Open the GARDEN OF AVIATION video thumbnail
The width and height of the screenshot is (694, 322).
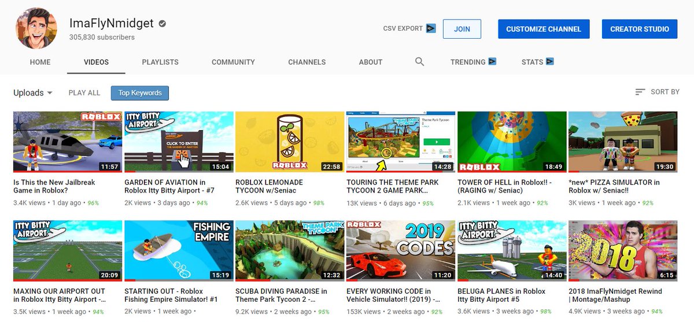click(179, 142)
